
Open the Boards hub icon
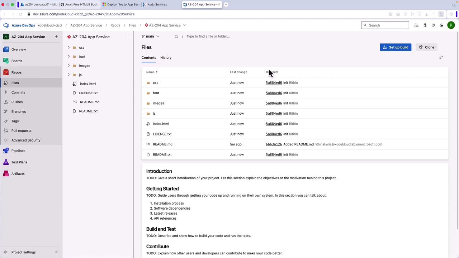coord(6,61)
